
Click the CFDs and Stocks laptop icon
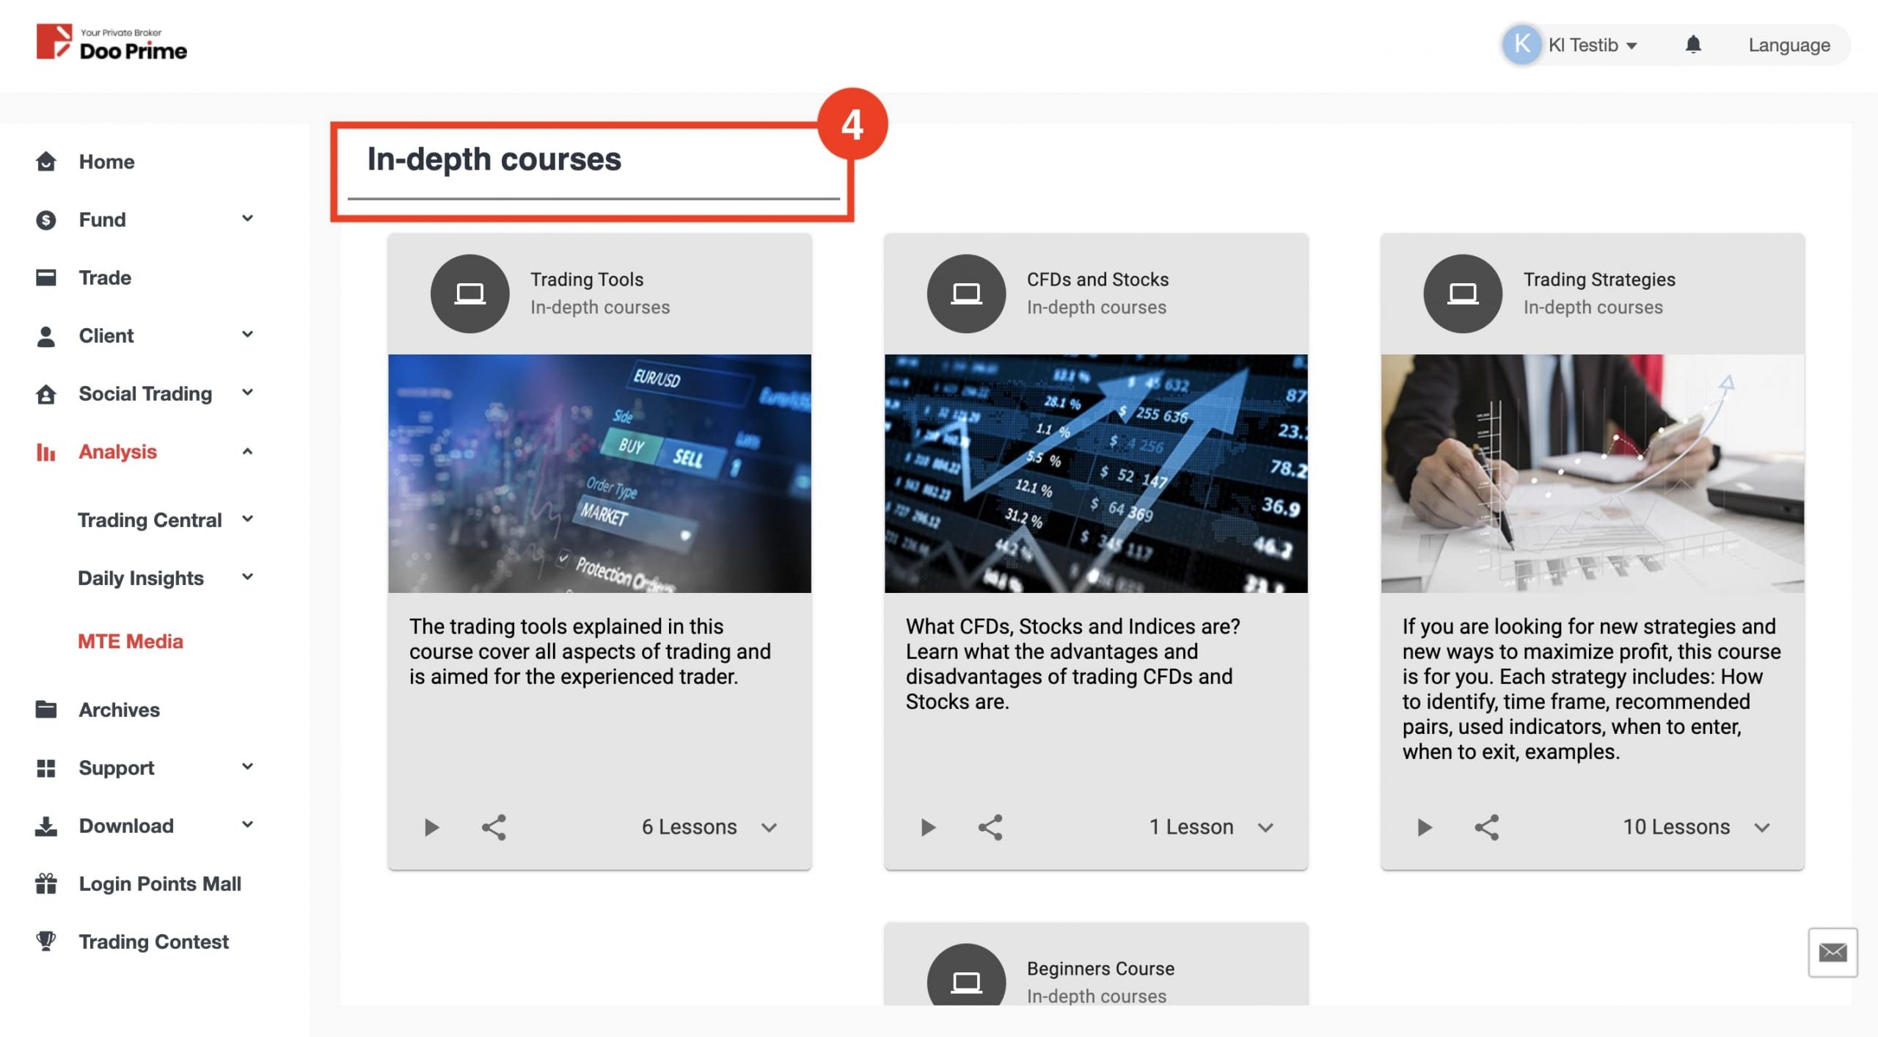tap(966, 294)
